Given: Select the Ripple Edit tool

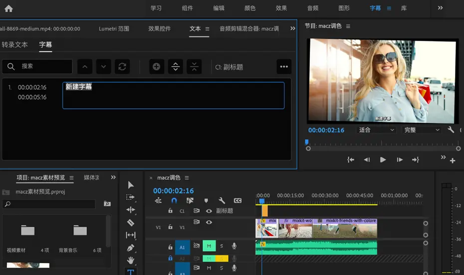Looking at the screenshot, I should point(131,210).
